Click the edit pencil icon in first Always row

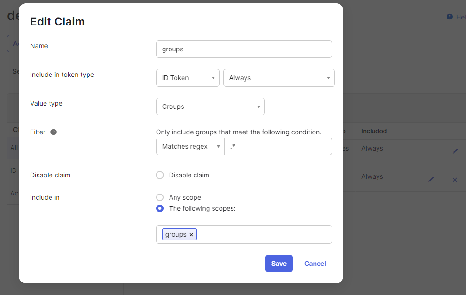click(x=455, y=151)
